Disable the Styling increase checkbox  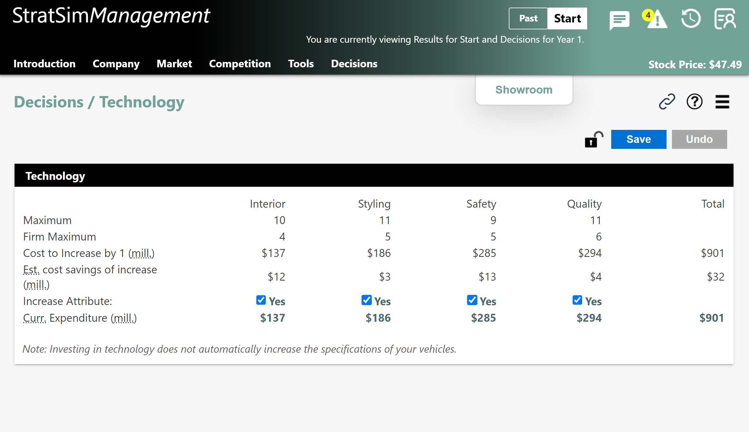pyautogui.click(x=366, y=300)
